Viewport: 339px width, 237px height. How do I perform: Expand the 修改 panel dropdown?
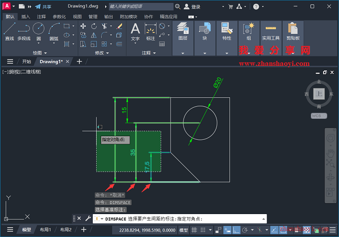[x=102, y=53]
